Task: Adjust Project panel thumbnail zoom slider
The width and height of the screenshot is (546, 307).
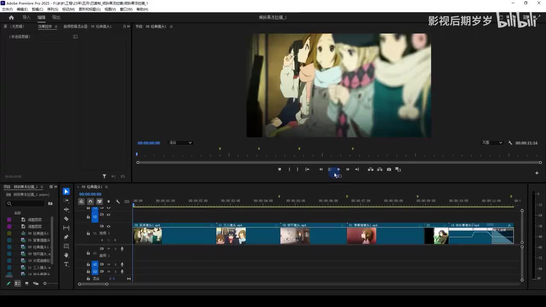Action: 45,283
